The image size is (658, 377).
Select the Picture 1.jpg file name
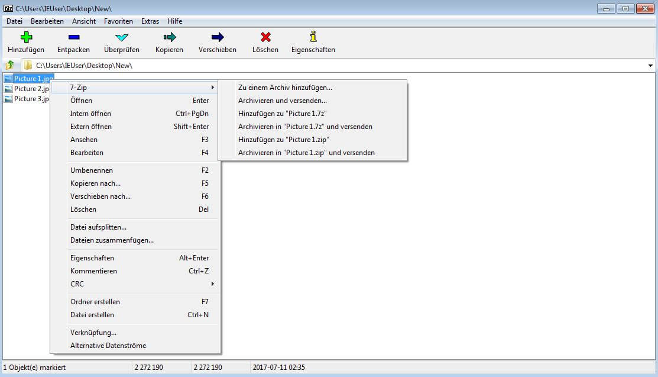pyautogui.click(x=34, y=79)
